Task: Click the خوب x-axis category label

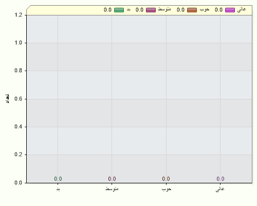Action: (167, 189)
